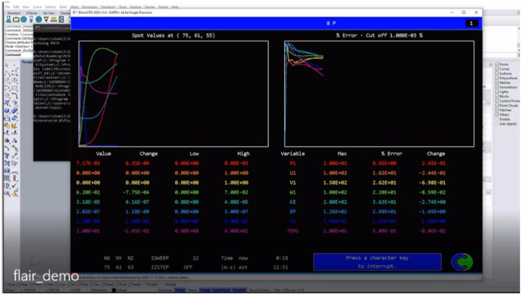The image size is (521, 294).
Task: Toggle the Annotations filter checkbox
Action: [497, 87]
